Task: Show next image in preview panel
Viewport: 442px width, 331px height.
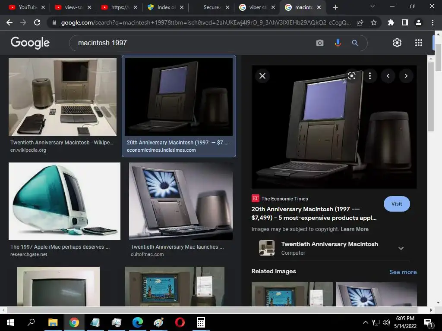Action: pyautogui.click(x=406, y=76)
